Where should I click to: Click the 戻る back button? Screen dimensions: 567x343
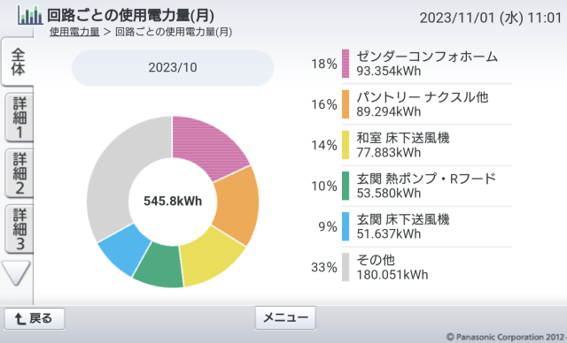(35, 318)
